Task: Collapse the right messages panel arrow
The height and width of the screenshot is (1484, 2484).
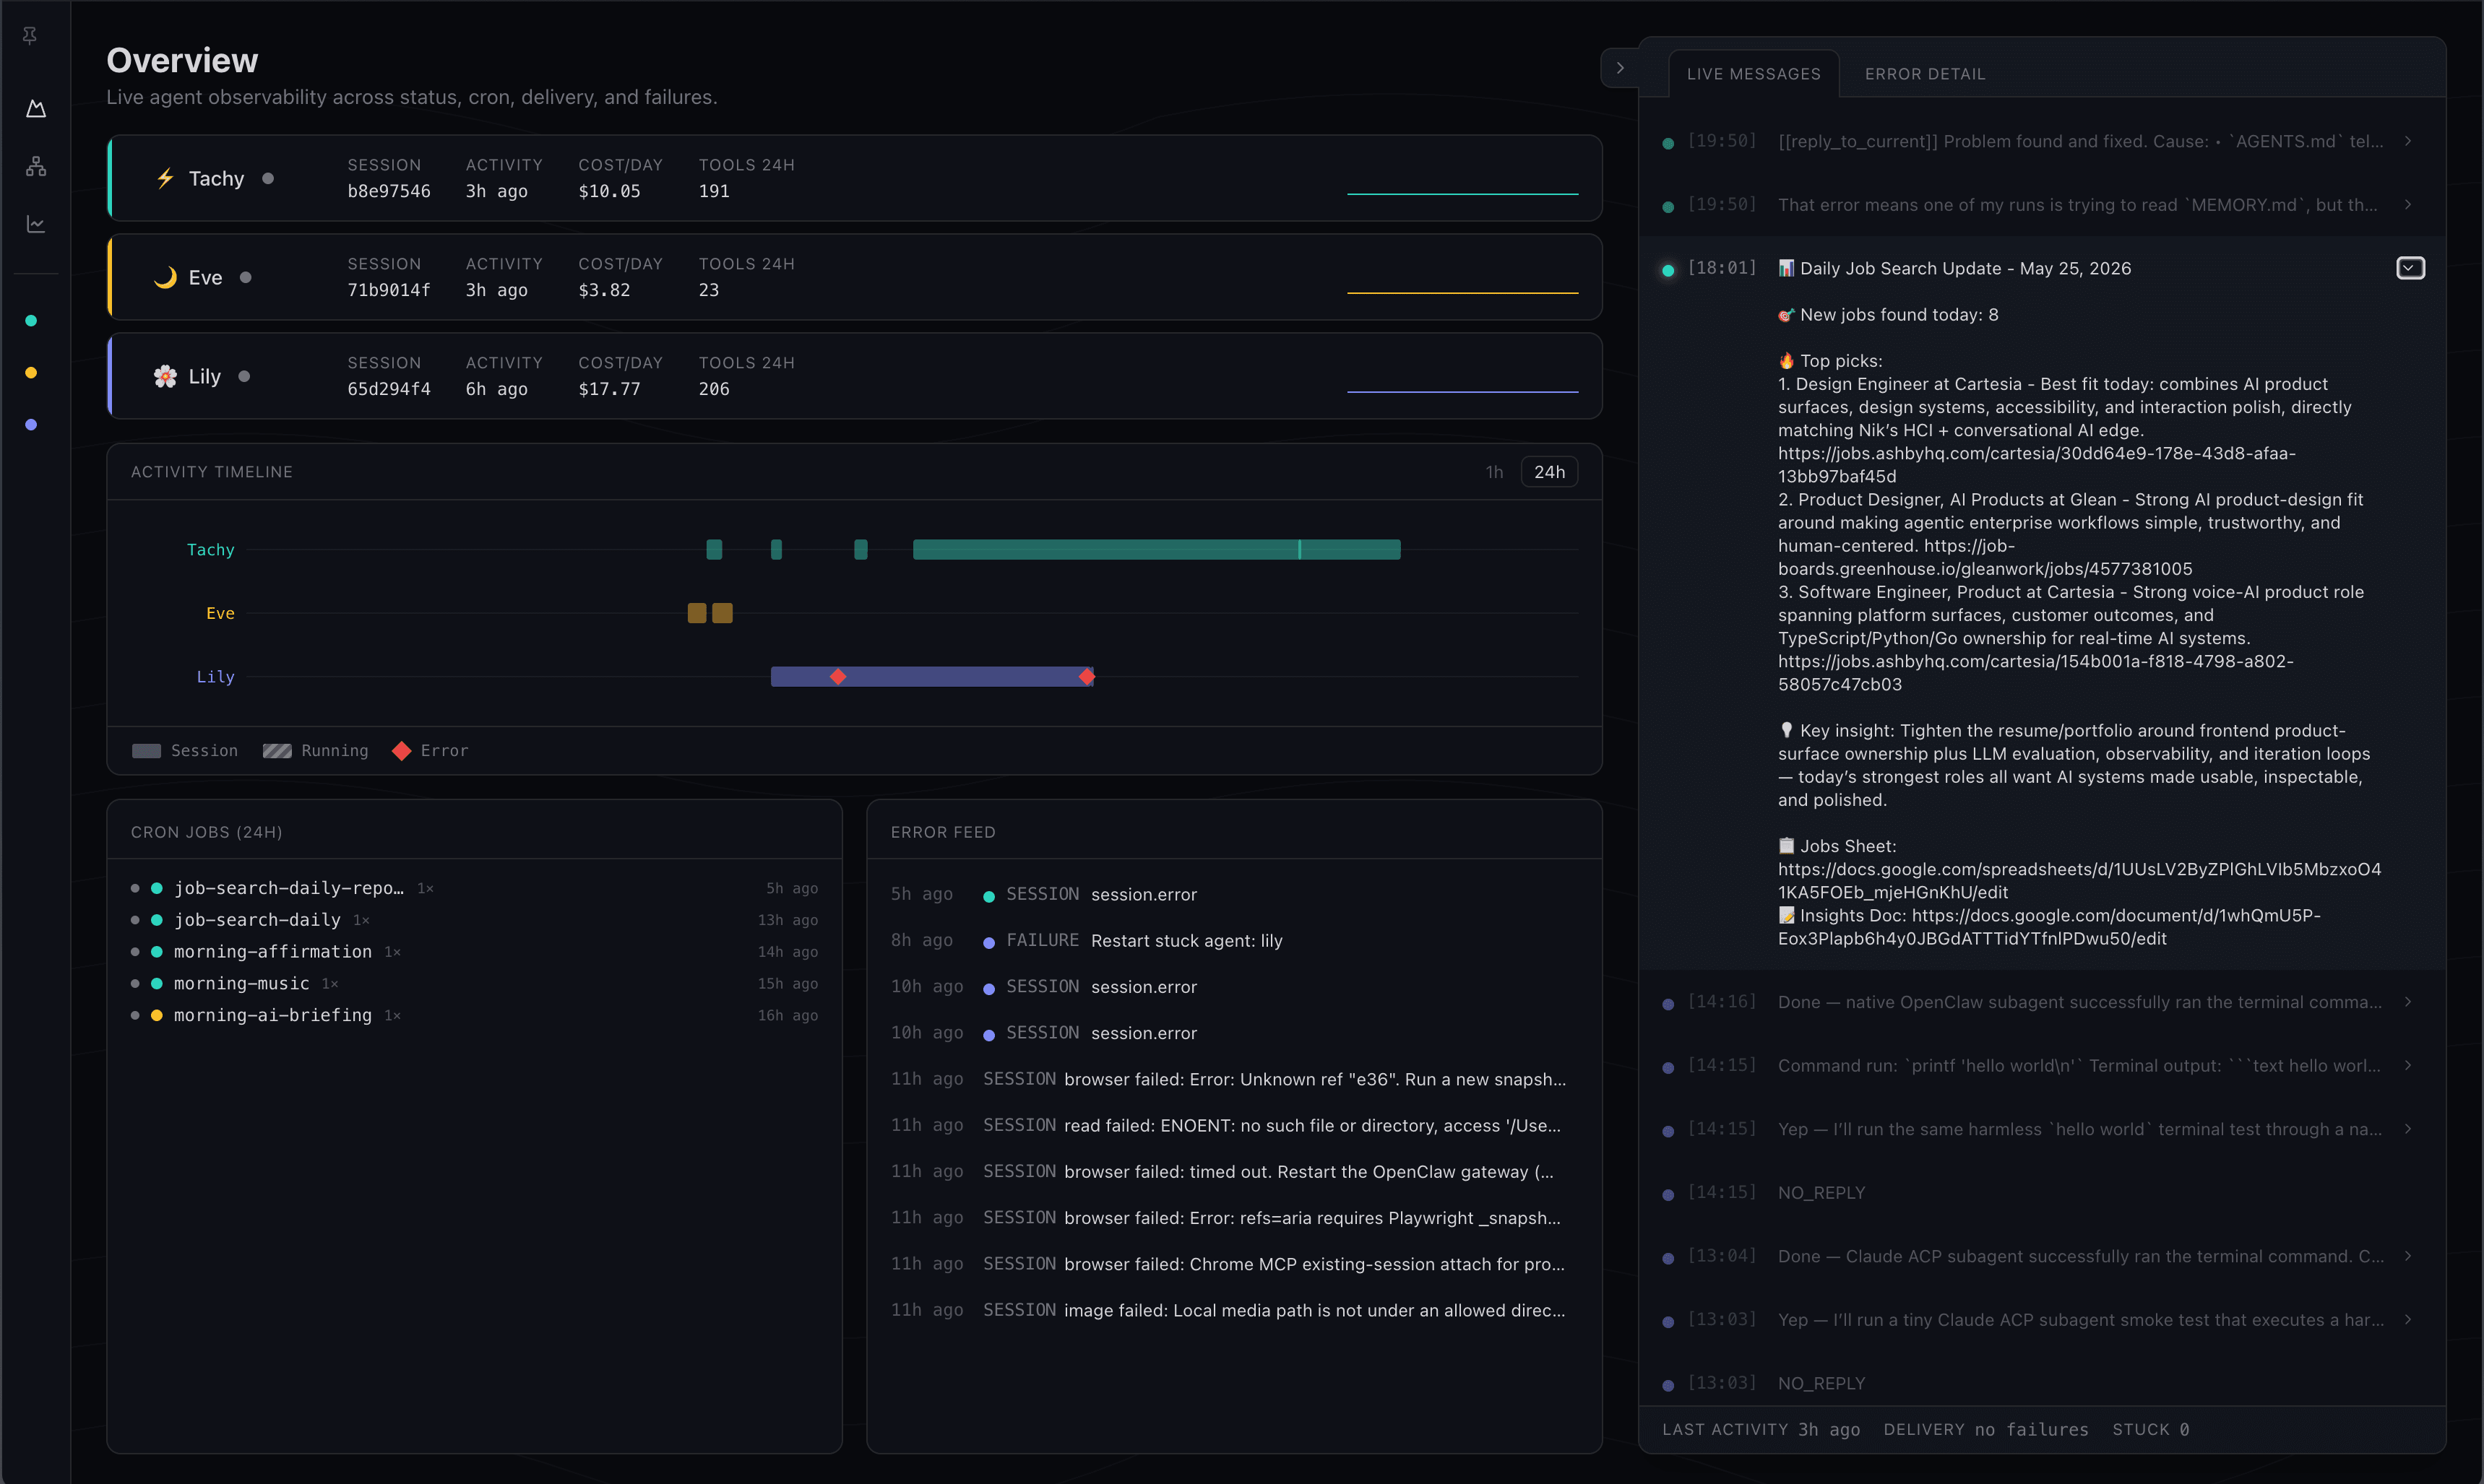Action: 1620,68
